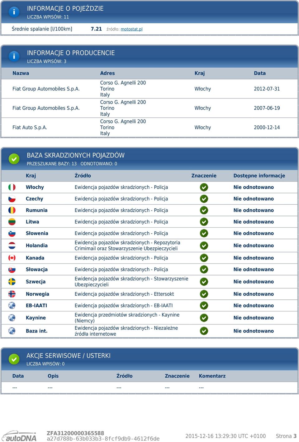Screen dimensions: 299x442
Task: Click the Slovenia flag icon
Action: [12, 233]
